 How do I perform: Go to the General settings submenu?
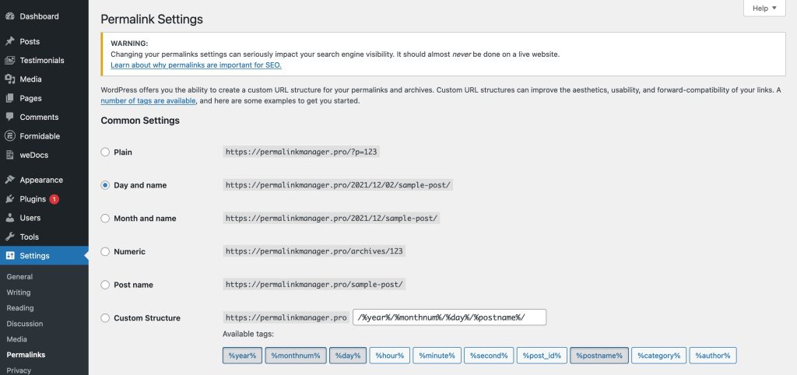(19, 277)
